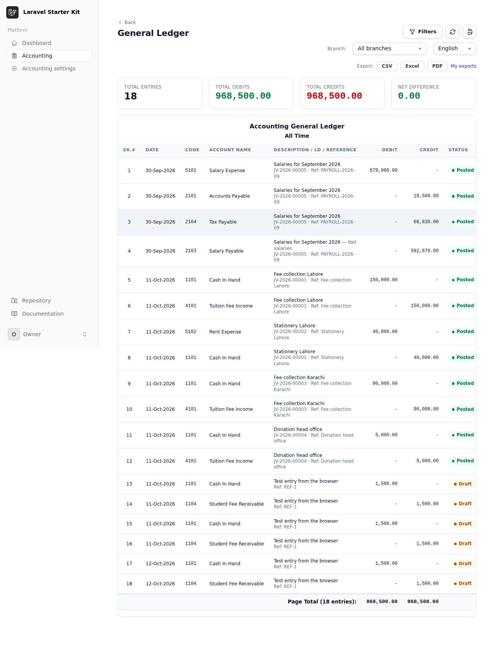Select Accounting in the sidebar

[x=49, y=56]
